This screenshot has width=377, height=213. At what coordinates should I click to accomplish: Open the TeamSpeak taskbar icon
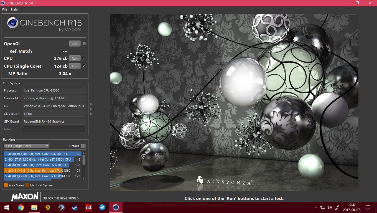pyautogui.click(x=61, y=207)
